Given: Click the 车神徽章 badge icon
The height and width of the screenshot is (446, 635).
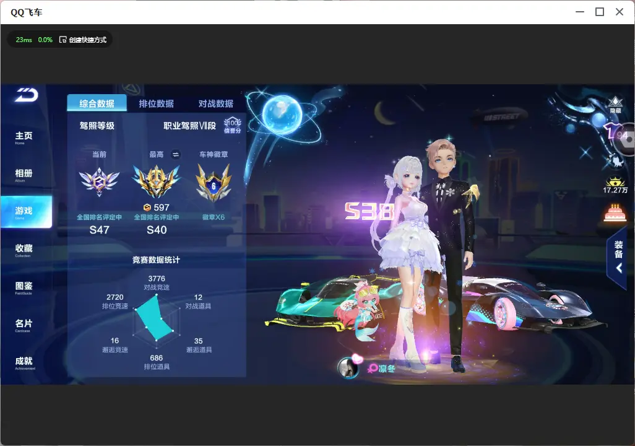Looking at the screenshot, I should [x=214, y=183].
